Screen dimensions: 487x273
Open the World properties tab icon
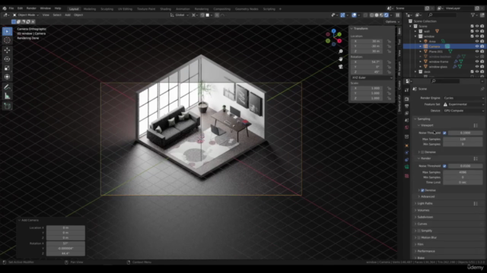tap(407, 127)
